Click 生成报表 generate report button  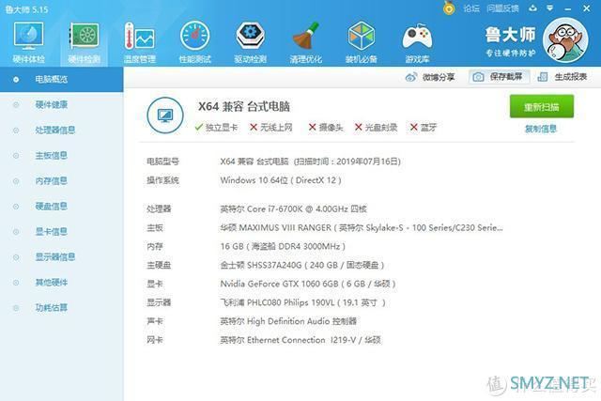click(562, 77)
